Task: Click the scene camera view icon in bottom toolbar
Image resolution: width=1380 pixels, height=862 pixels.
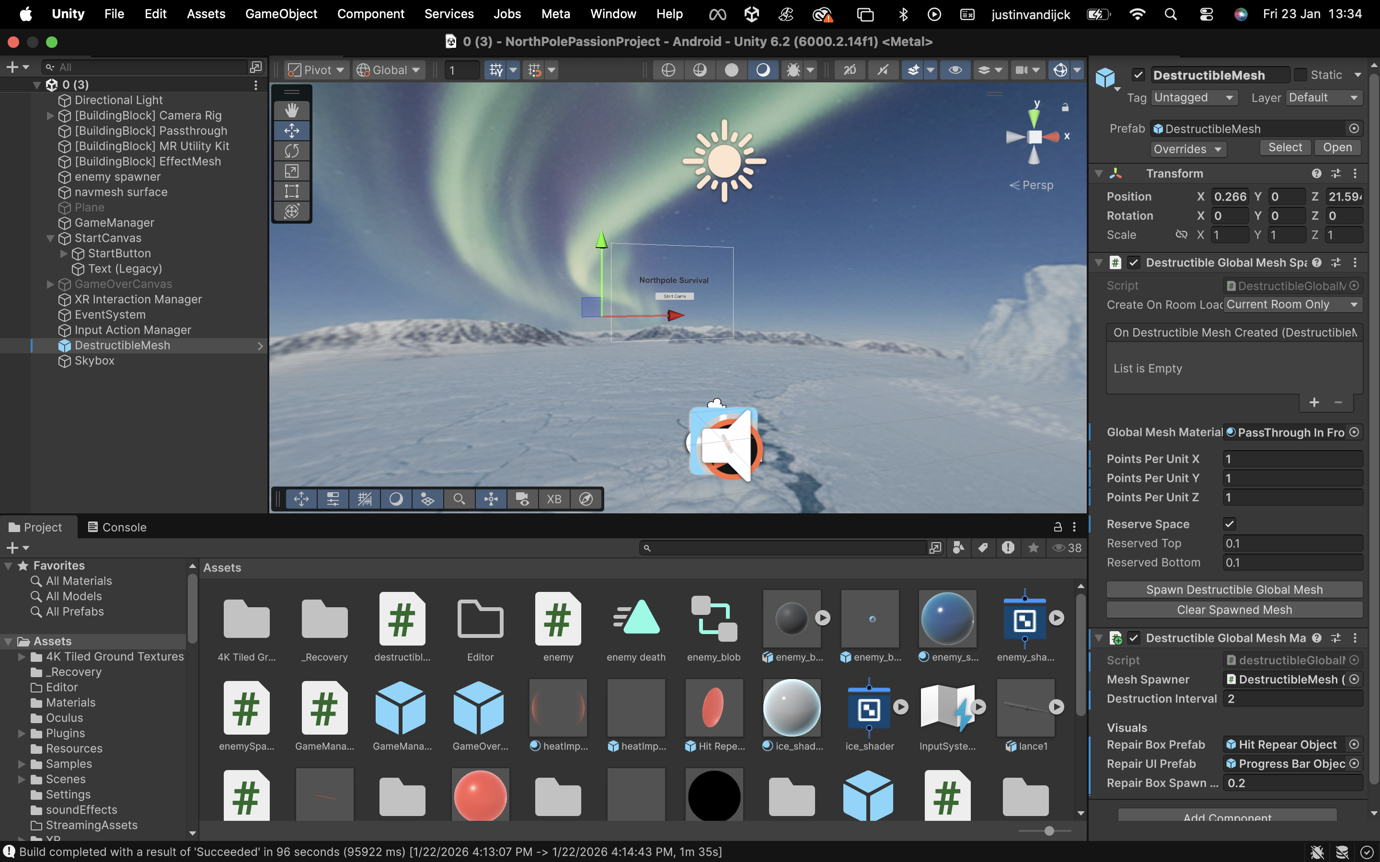Action: point(522,498)
